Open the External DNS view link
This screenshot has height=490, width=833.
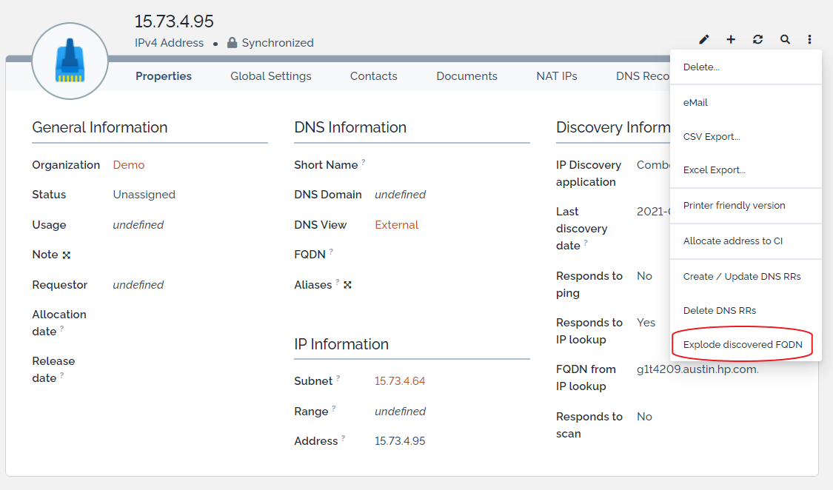click(x=396, y=225)
